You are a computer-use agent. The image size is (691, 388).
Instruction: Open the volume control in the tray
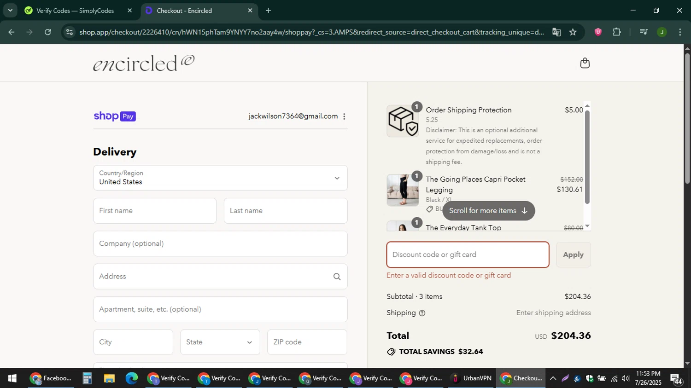pos(625,378)
